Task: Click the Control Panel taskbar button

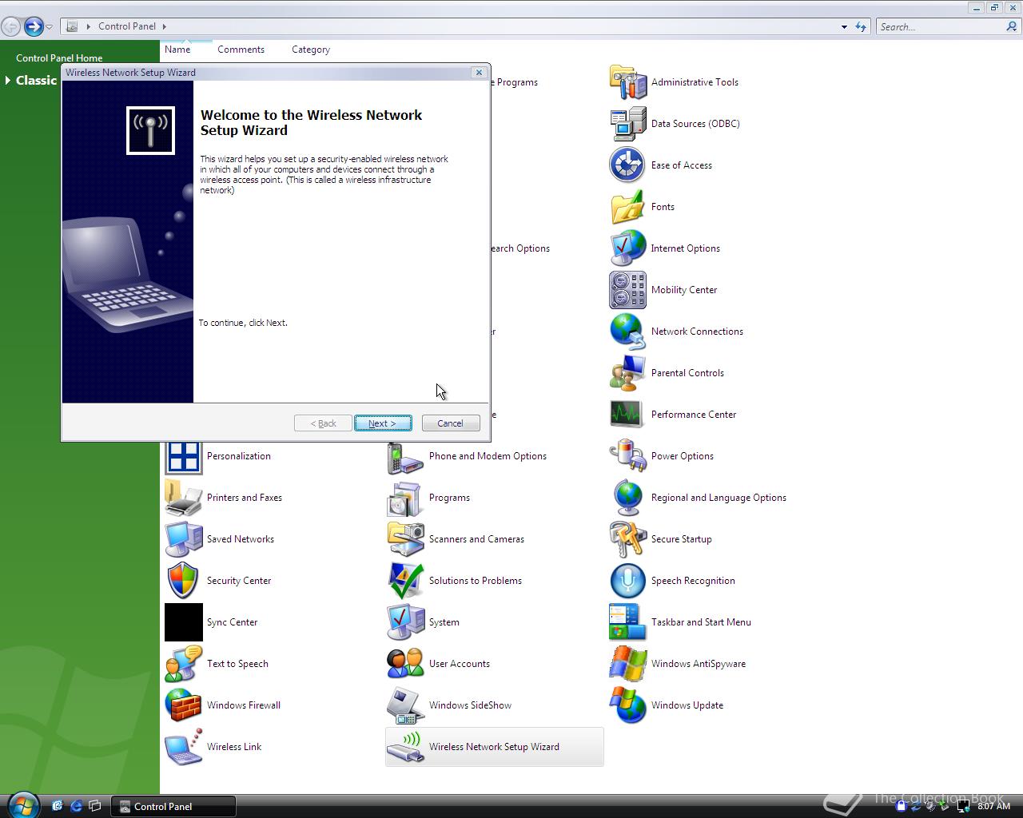Action: coord(173,807)
